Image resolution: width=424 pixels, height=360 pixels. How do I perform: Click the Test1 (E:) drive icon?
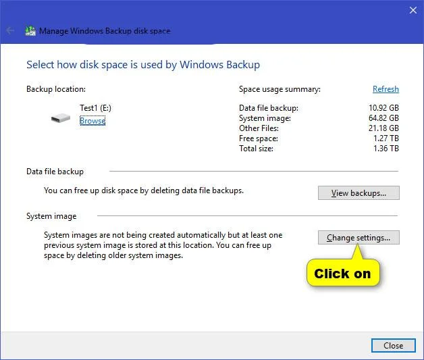[x=61, y=118]
